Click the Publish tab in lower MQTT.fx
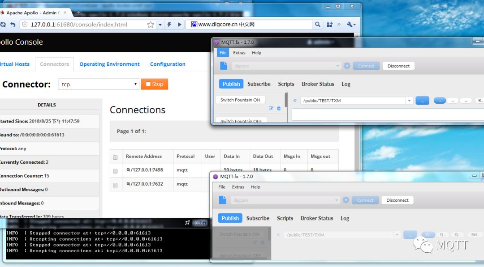The width and height of the screenshot is (484, 267). click(230, 218)
